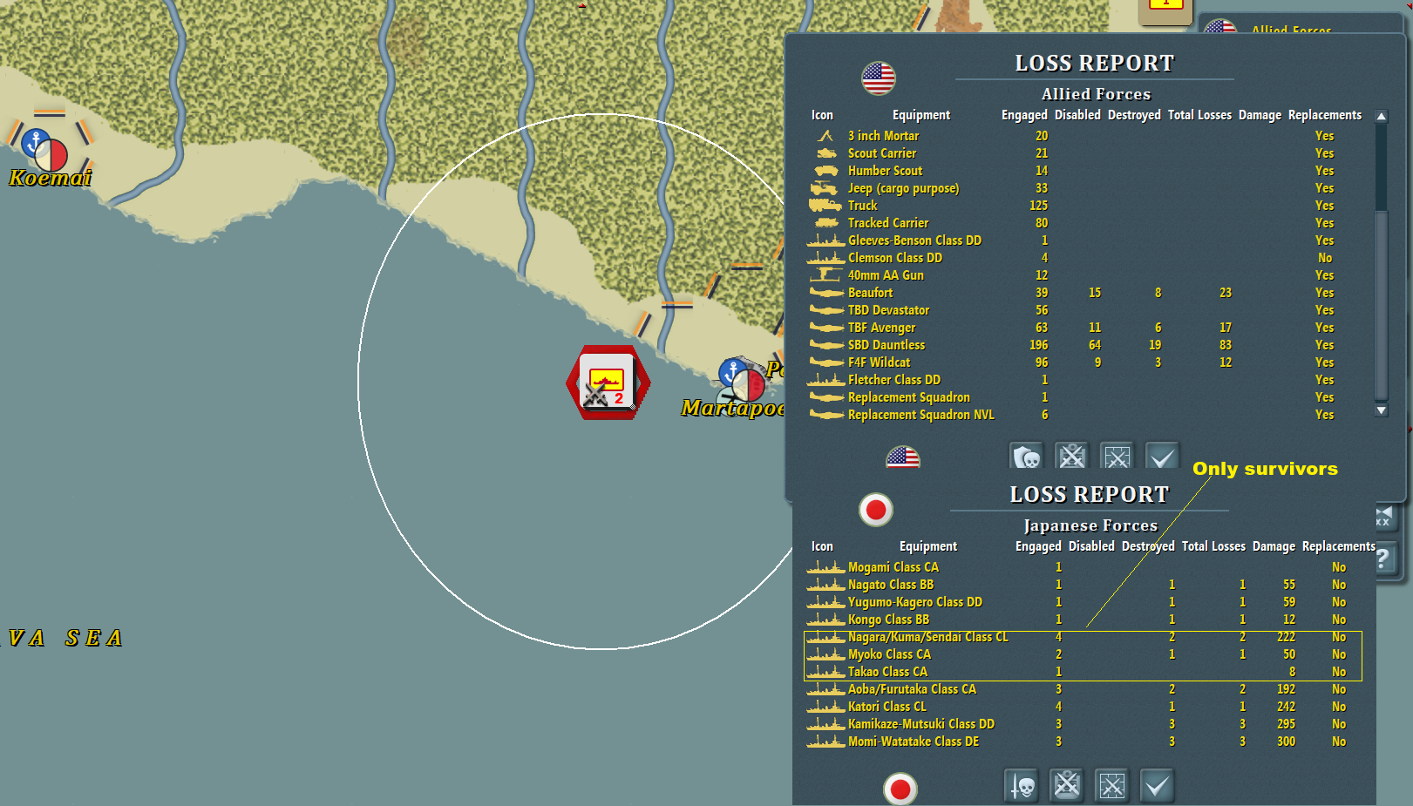
Task: Select the Tracked Carrier row
Action: click(1086, 223)
